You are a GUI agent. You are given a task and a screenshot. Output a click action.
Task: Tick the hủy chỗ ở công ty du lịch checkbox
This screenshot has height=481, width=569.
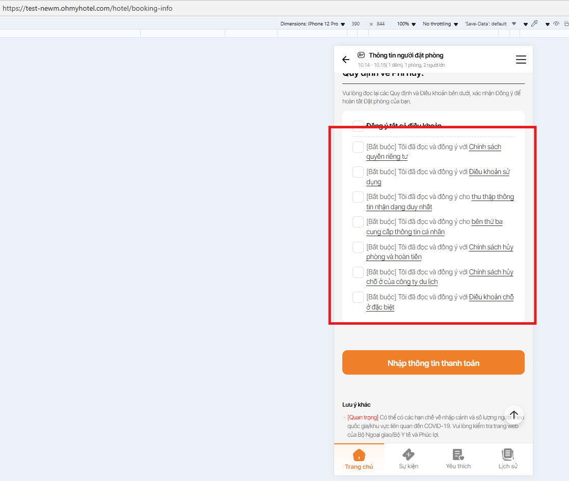tap(358, 272)
